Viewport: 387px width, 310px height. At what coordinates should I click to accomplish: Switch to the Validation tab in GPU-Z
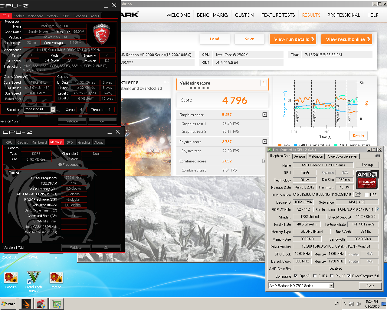click(316, 156)
